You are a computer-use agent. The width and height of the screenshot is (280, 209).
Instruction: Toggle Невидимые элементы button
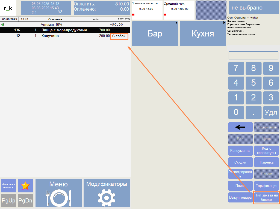click(x=8, y=186)
